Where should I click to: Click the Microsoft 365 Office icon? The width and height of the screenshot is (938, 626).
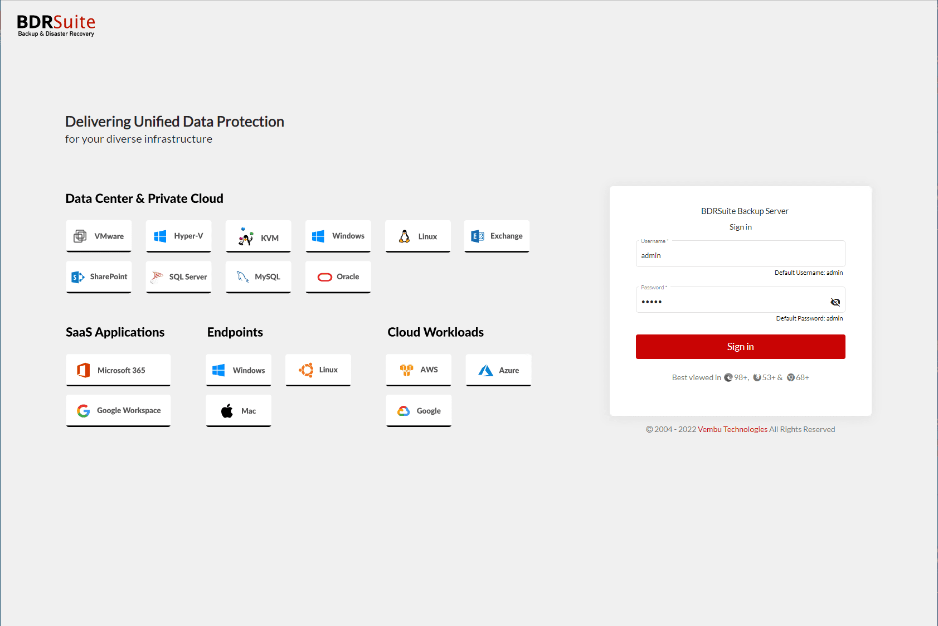84,370
